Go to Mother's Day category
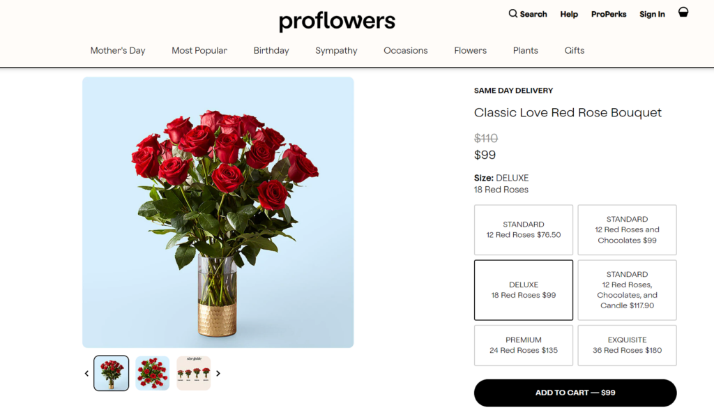The width and height of the screenshot is (714, 410). [x=118, y=51]
